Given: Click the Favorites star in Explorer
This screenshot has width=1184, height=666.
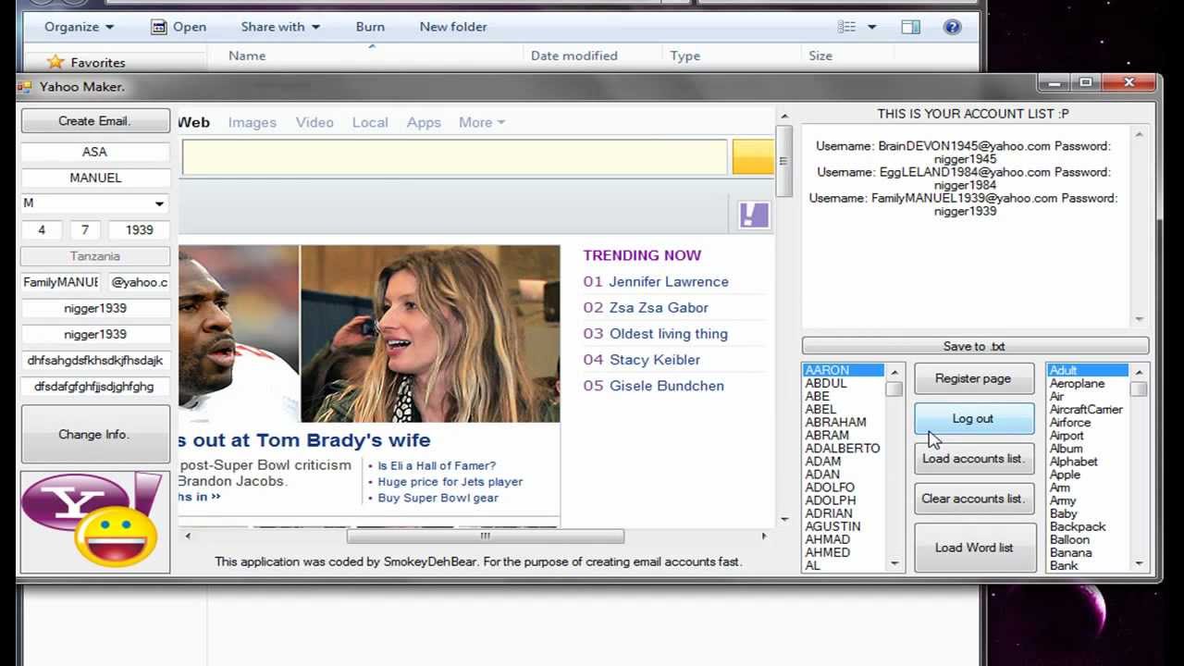Looking at the screenshot, I should [55, 62].
